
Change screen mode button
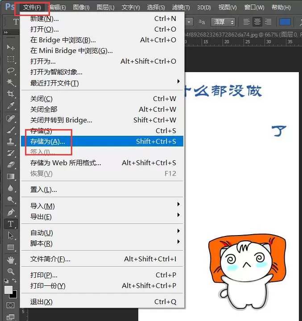tap(10, 317)
